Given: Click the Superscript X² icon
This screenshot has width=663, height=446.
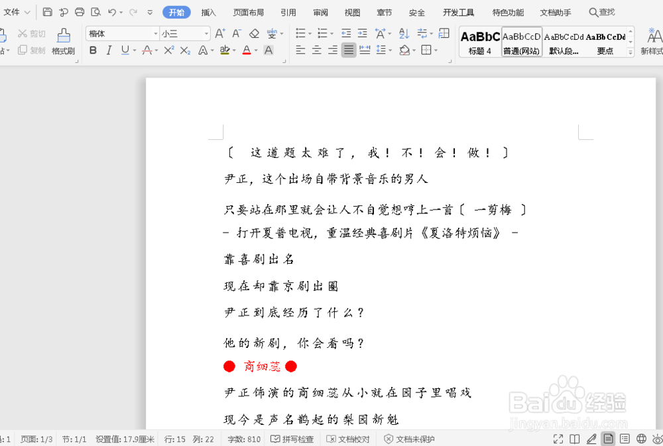Looking at the screenshot, I should [168, 50].
